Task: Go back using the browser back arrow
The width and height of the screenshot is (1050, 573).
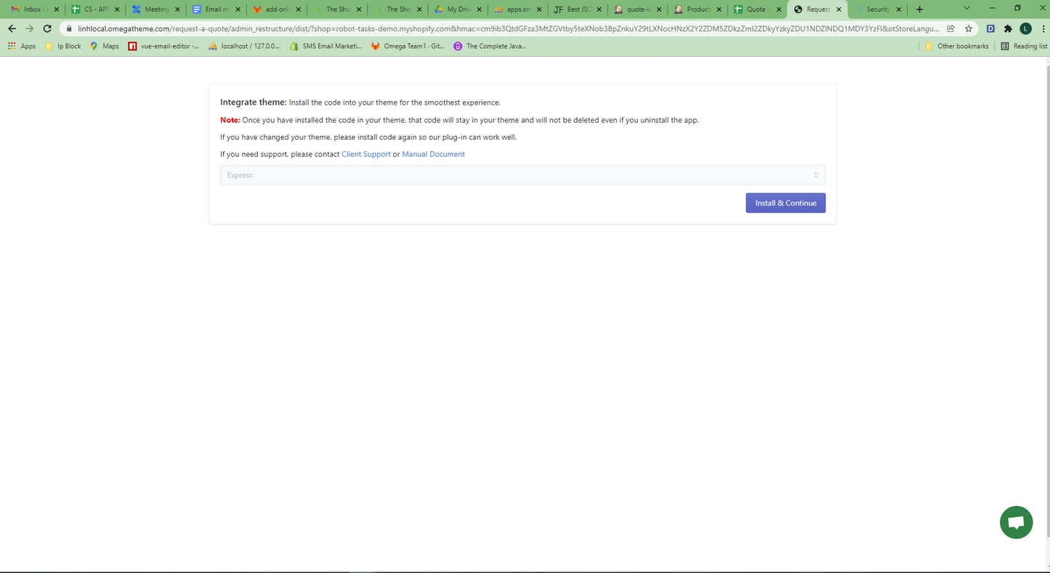Action: [12, 28]
